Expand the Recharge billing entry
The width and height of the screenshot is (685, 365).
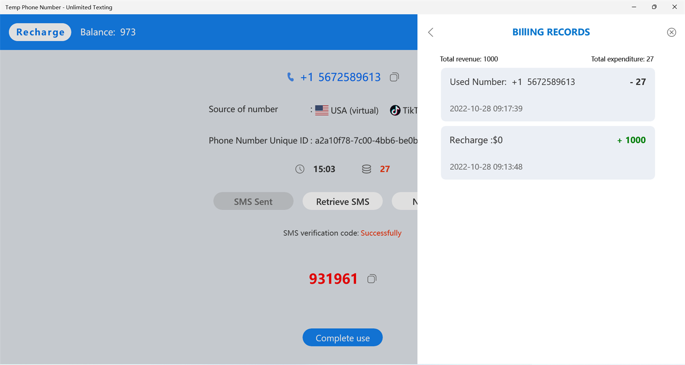(x=547, y=152)
